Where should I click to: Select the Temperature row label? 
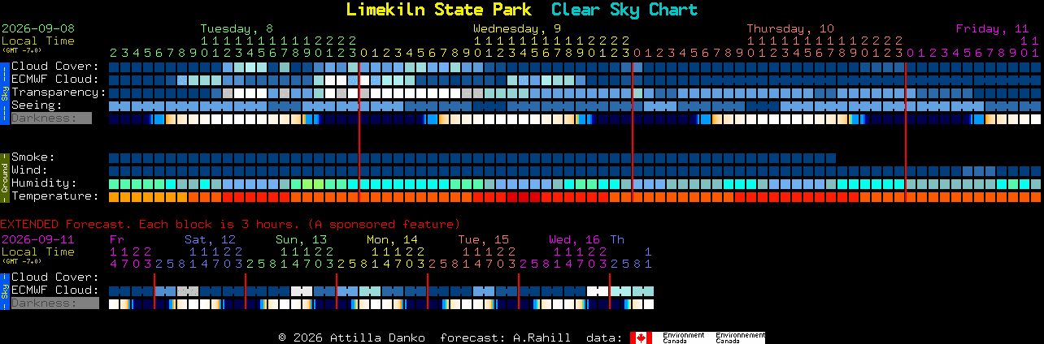click(x=55, y=196)
